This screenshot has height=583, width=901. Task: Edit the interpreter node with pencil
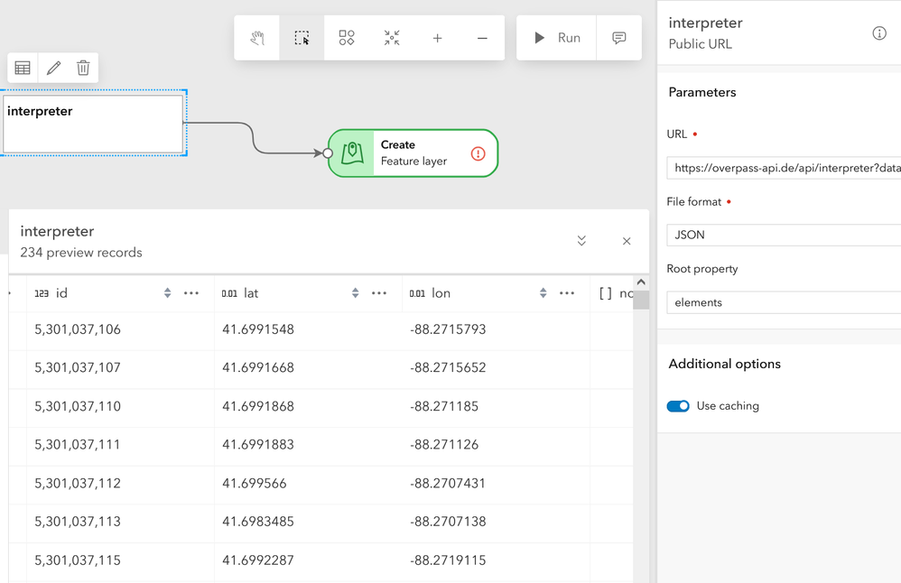[53, 68]
